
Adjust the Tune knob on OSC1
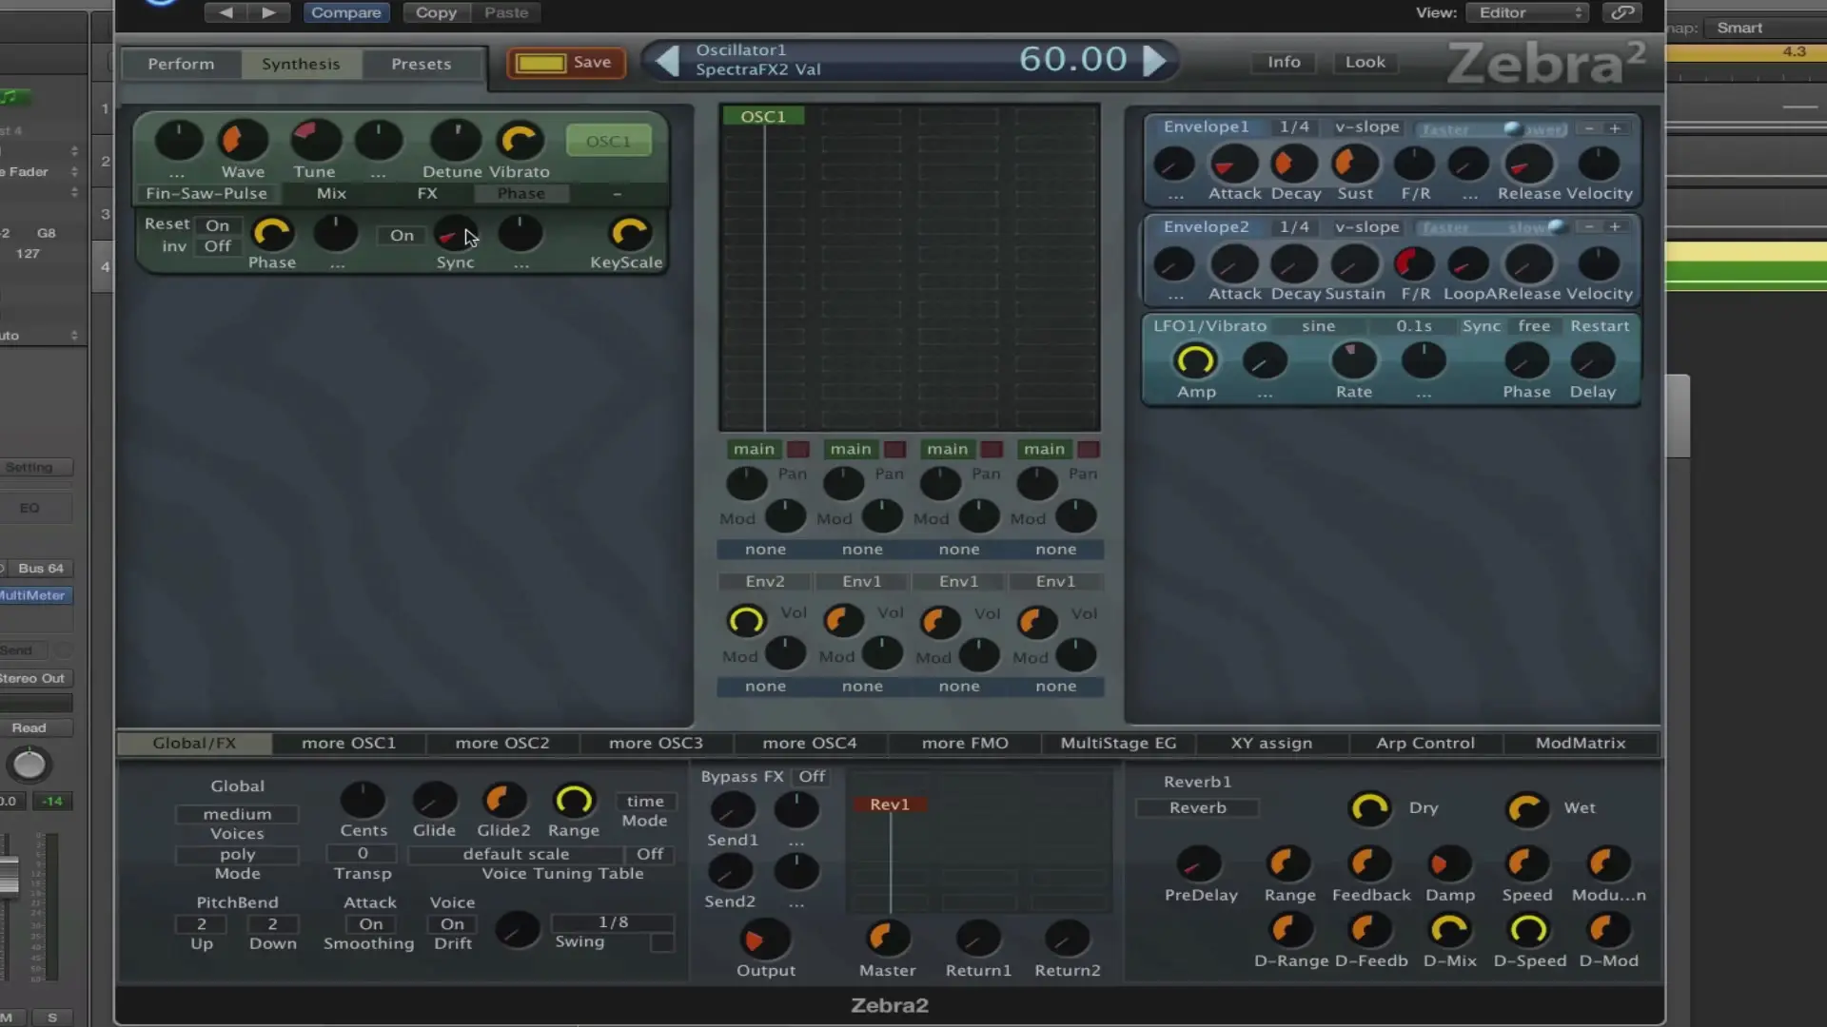point(315,141)
